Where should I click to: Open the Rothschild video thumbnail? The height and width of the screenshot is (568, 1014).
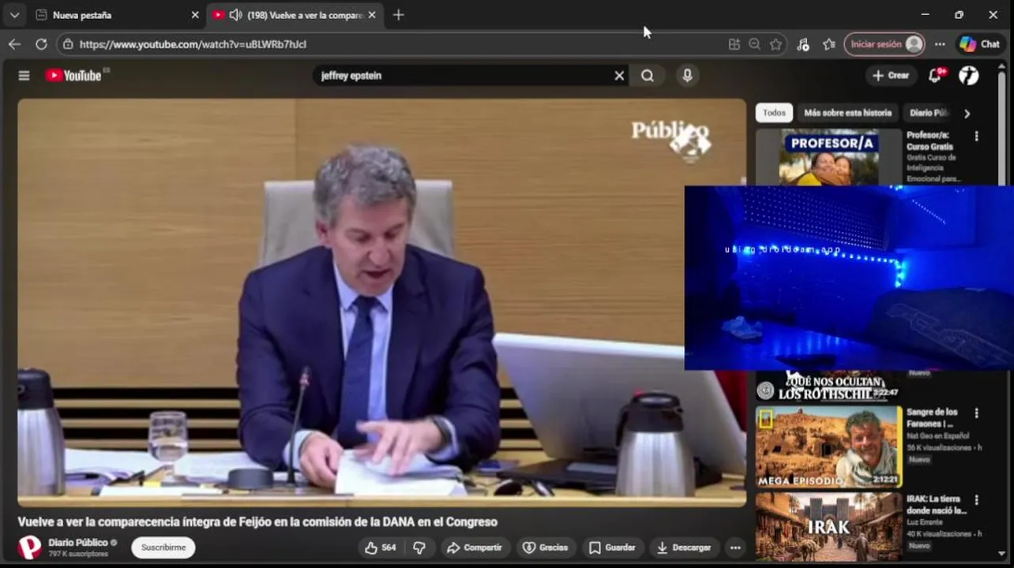828,386
